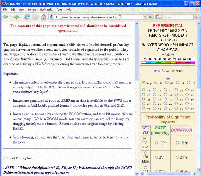Viewport: 201px width, 176px height.
Task: Select the 12 hr duration radio button
Action: tap(177, 143)
